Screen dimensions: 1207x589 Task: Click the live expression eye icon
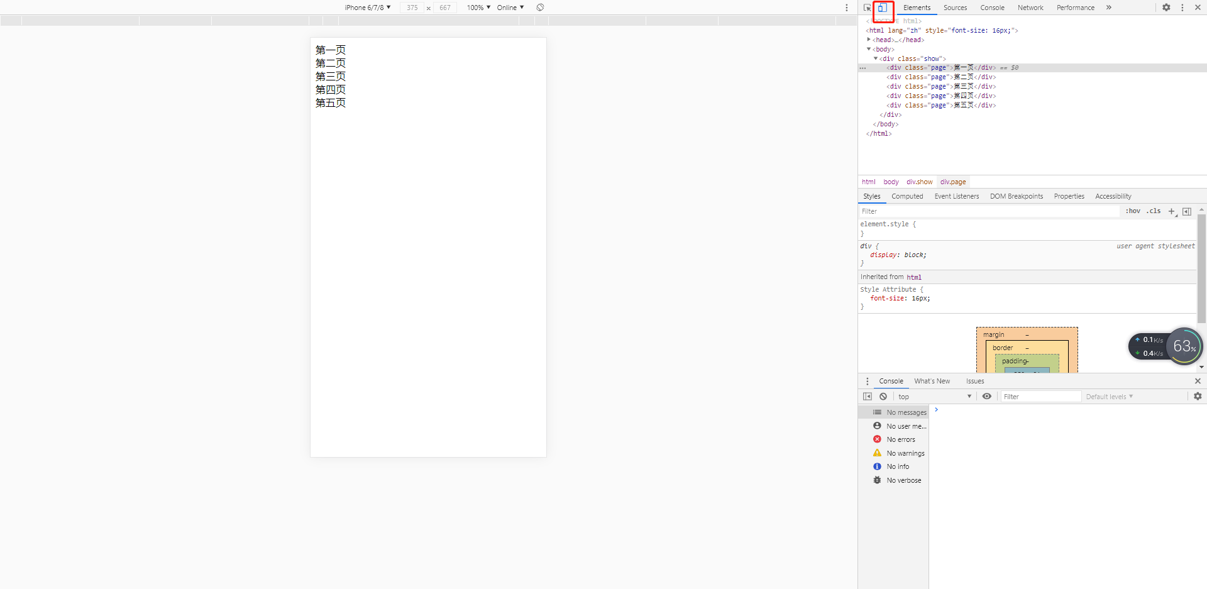[987, 397]
